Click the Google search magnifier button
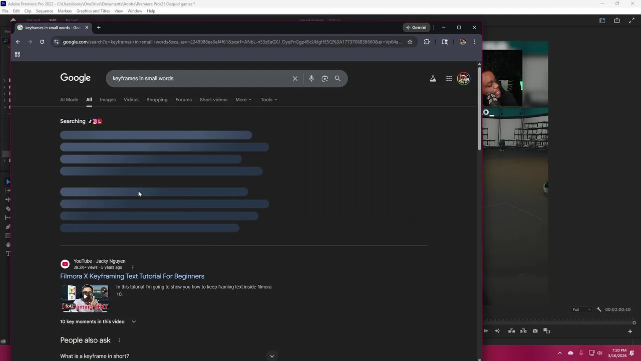The height and width of the screenshot is (361, 641). [x=338, y=78]
